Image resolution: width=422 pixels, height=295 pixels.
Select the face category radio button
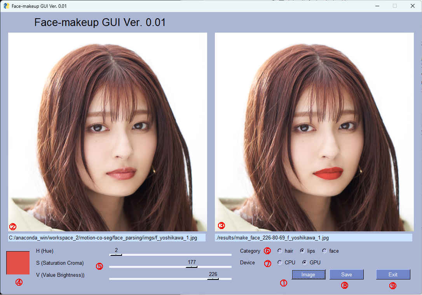click(x=324, y=251)
